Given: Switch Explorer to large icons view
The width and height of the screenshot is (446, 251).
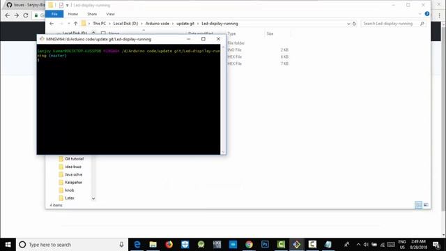Looking at the screenshot, I should [x=426, y=205].
